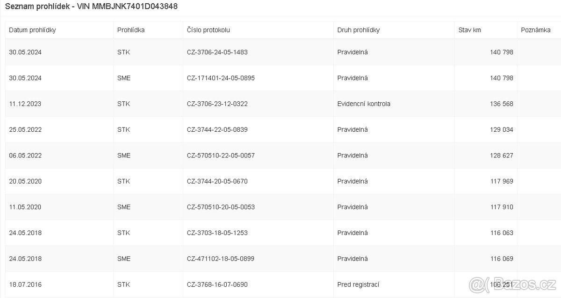561x298 pixels.
Task: Select the date 20.05.2020
Action: tap(25, 181)
